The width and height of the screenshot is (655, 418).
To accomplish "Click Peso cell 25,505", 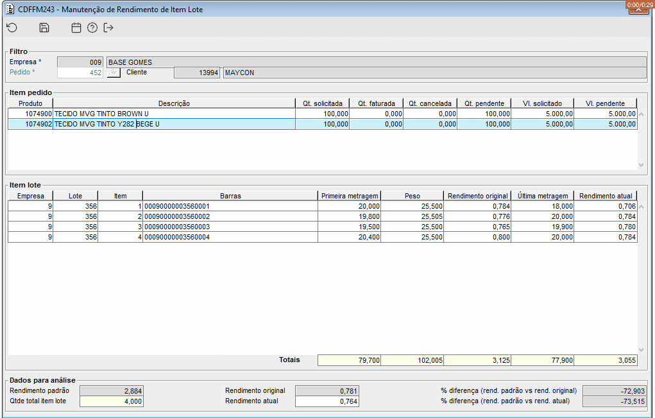I will tap(413, 216).
